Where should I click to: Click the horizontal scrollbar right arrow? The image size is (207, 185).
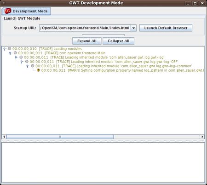tap(202, 137)
